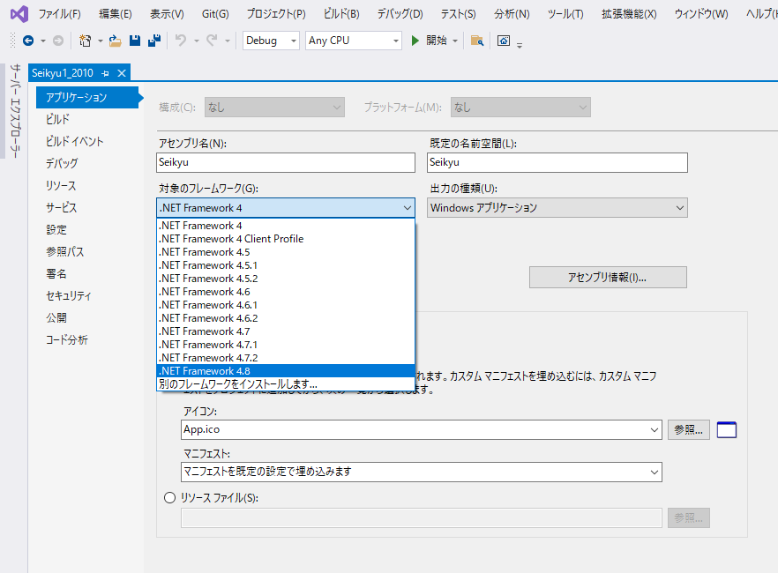Select the セキュリティ properties page

point(69,295)
